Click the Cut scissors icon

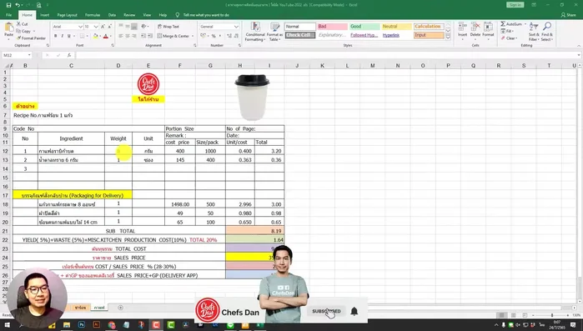(x=18, y=24)
